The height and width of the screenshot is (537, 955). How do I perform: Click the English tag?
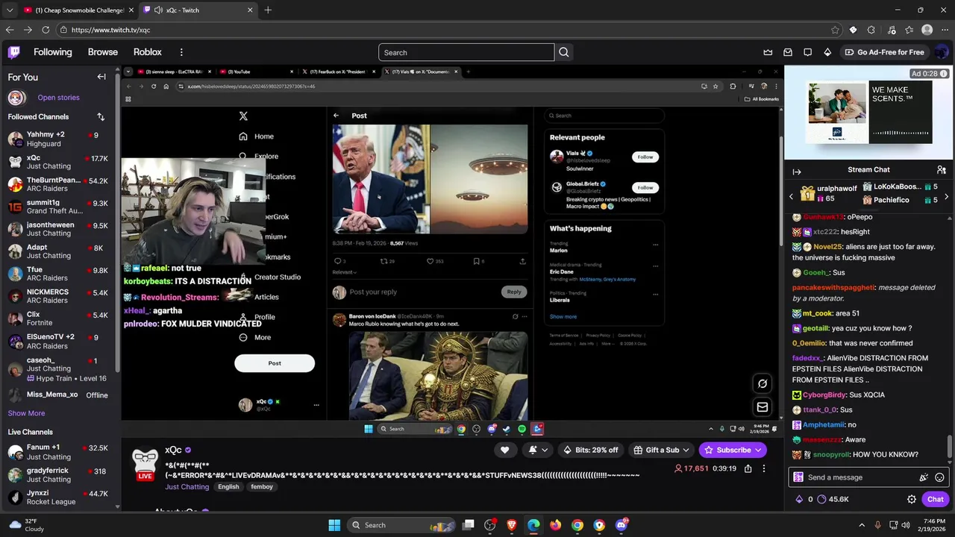tap(228, 487)
